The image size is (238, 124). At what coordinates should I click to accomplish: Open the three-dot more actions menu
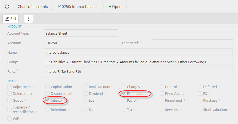tap(29, 19)
